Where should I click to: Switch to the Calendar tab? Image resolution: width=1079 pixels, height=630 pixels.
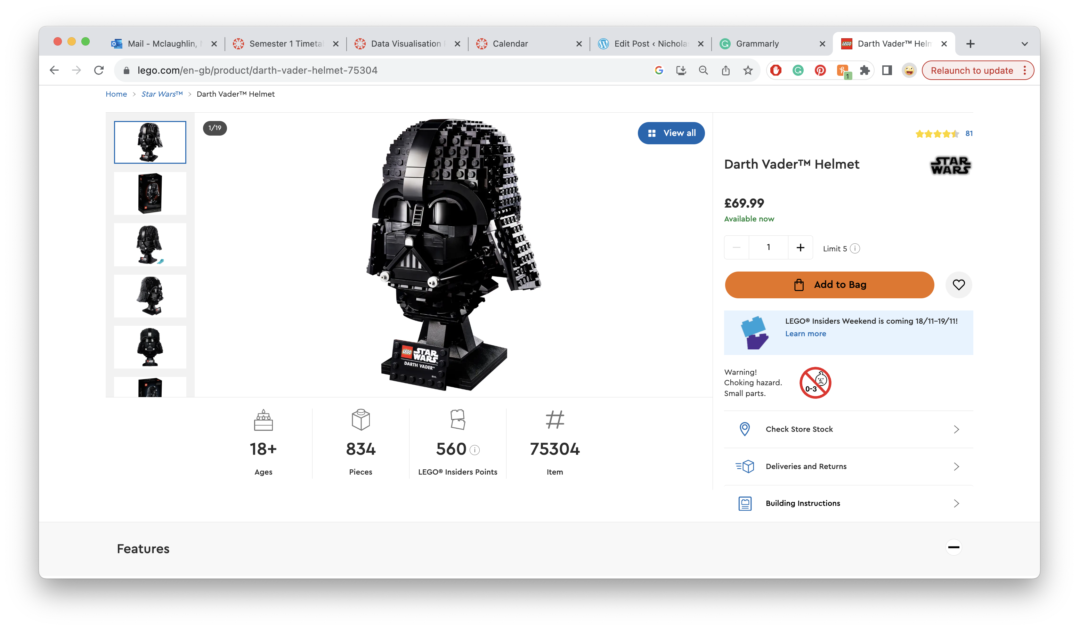(x=510, y=44)
